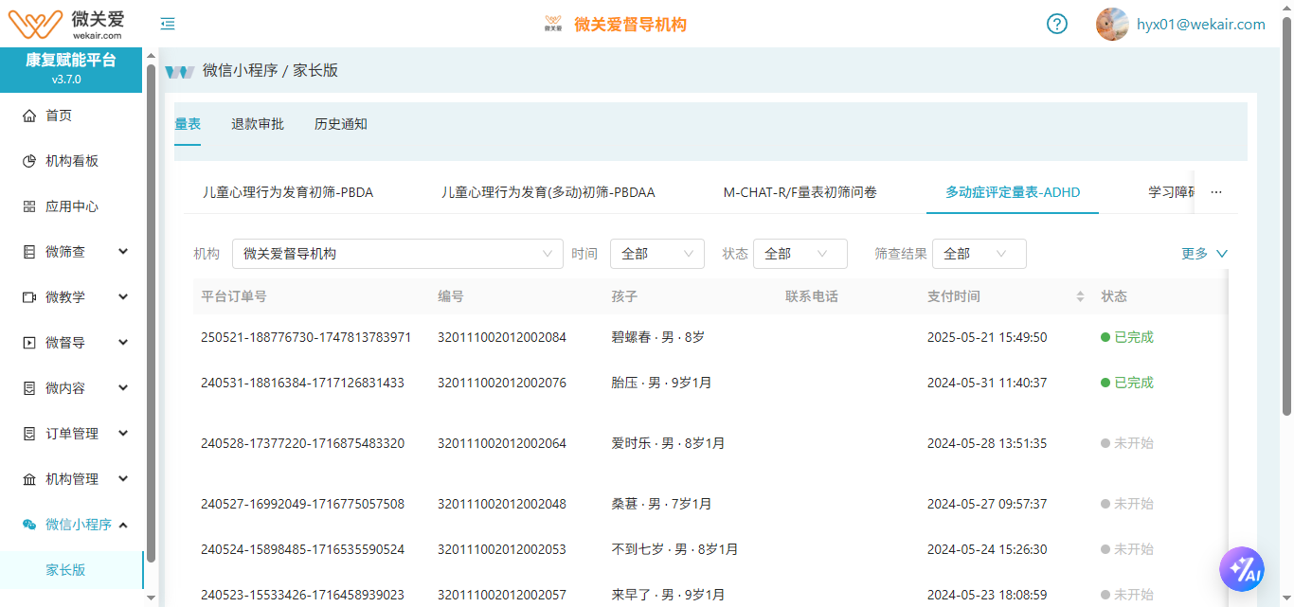The height and width of the screenshot is (607, 1294).
Task: Sort the table by 支付时间 column
Action: [1080, 296]
